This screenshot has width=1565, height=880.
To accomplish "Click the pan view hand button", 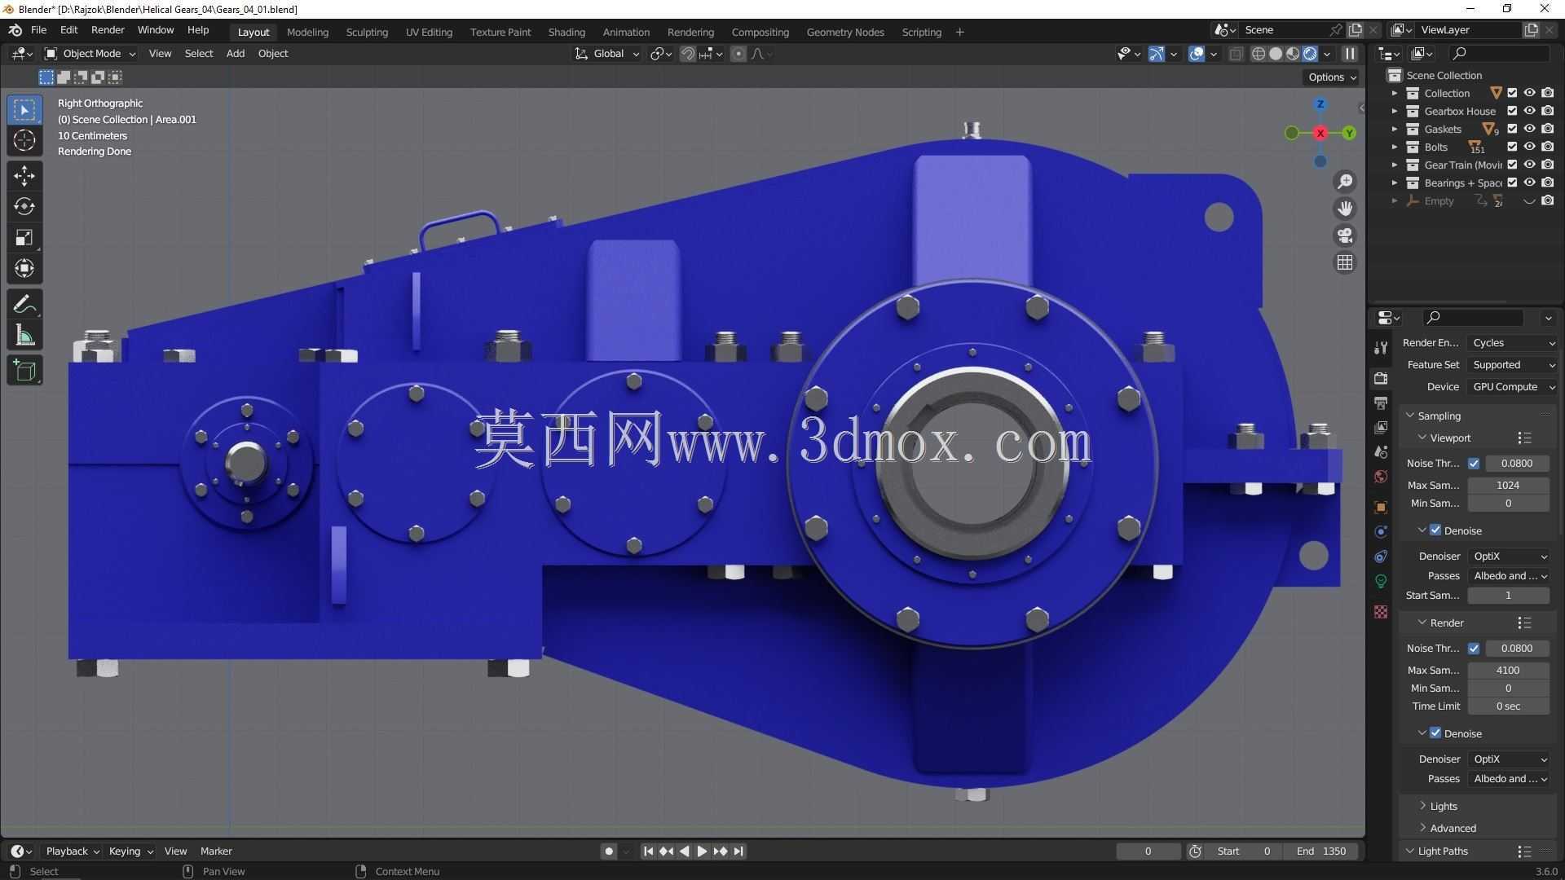I will 1345,209.
